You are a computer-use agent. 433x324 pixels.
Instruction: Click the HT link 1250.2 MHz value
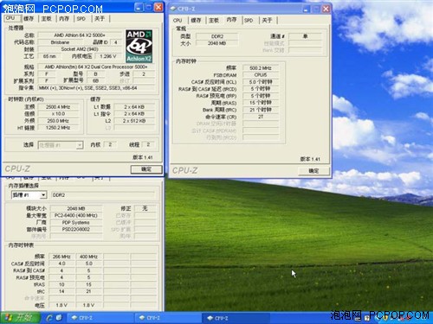pyautogui.click(x=58, y=128)
